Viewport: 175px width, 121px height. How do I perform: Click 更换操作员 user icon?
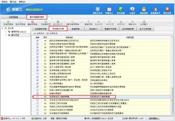pyautogui.click(x=155, y=9)
